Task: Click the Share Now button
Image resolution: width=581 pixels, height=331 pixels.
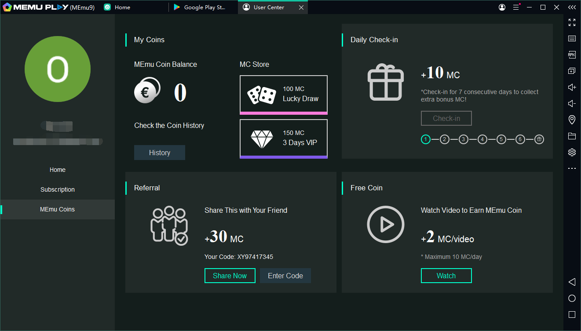Action: [x=230, y=276]
